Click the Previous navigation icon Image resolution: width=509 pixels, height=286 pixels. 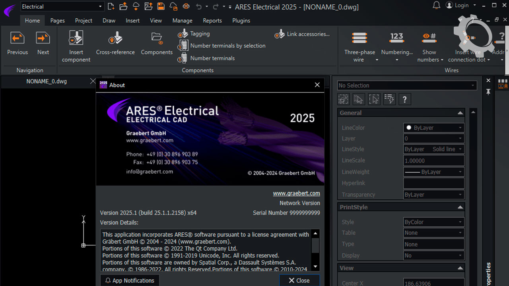point(17,39)
